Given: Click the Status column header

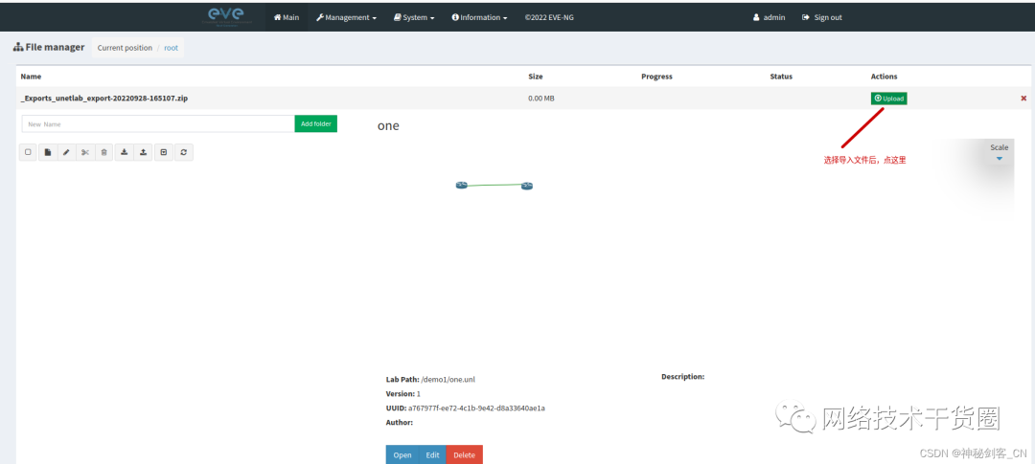Looking at the screenshot, I should (781, 77).
